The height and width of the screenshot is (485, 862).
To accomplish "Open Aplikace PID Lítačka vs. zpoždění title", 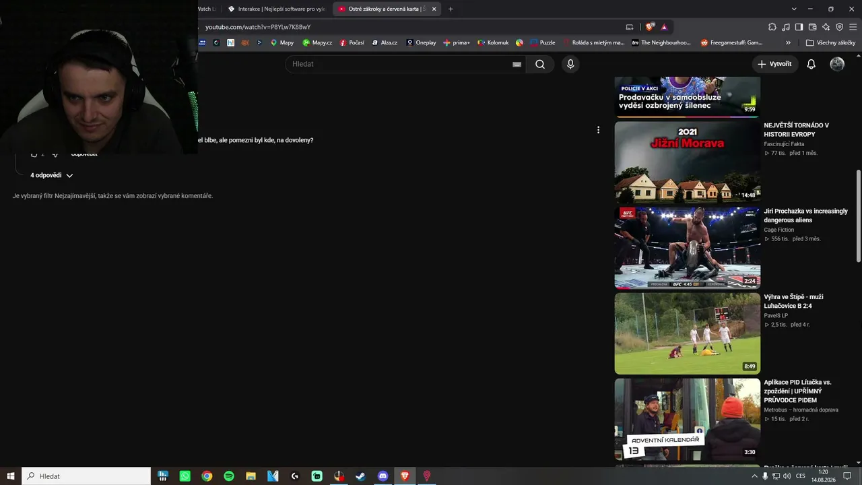I will (x=798, y=391).
